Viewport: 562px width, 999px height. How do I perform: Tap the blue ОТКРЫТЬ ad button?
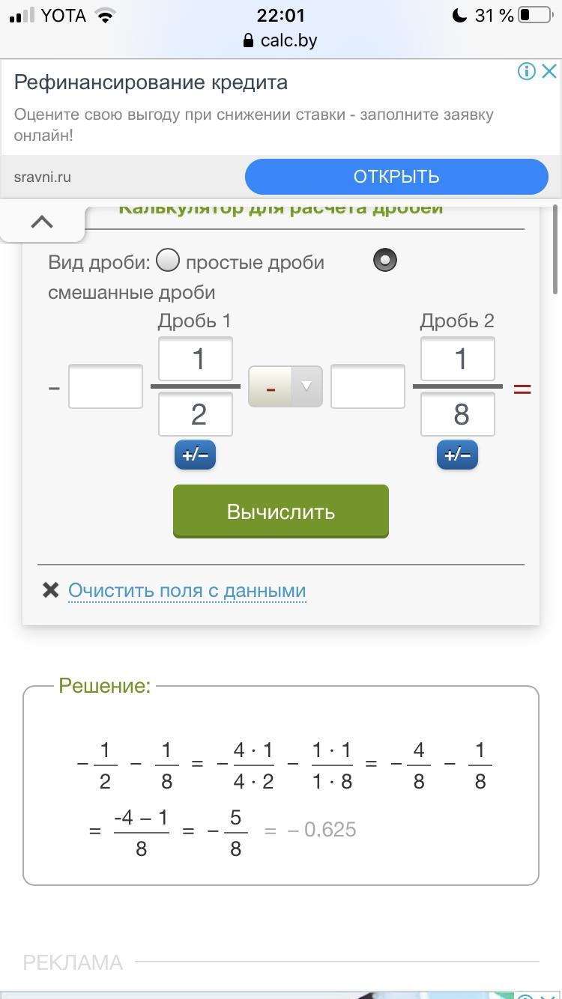coord(396,177)
